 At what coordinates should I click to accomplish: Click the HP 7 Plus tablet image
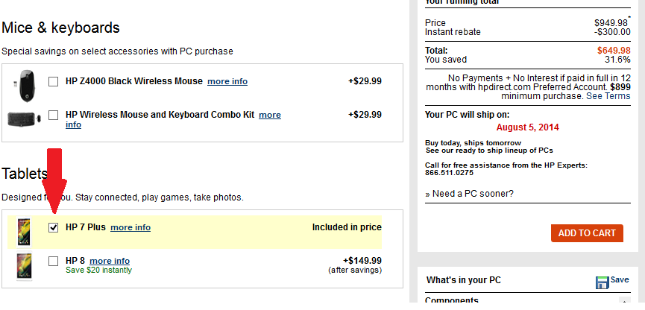pos(24,231)
